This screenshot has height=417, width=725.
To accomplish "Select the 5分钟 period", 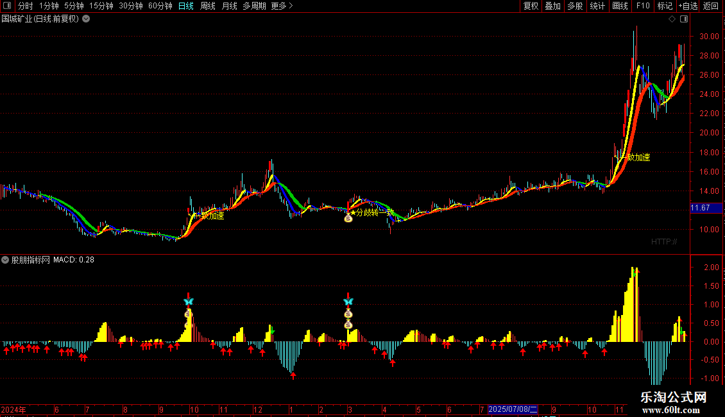I will pyautogui.click(x=74, y=6).
